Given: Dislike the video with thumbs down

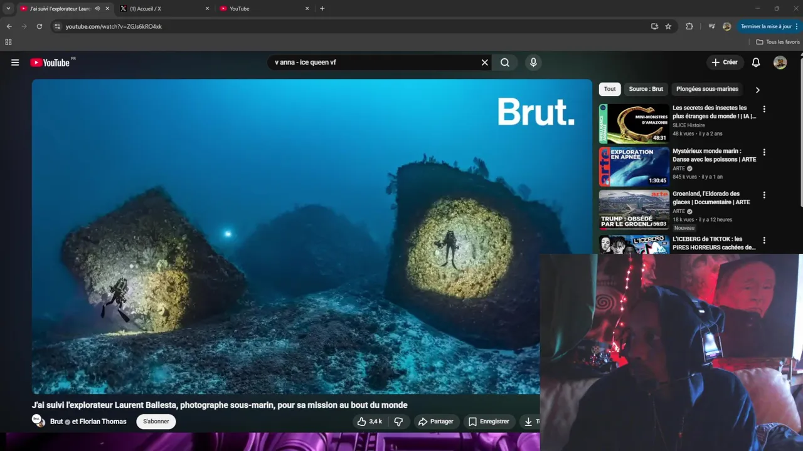Looking at the screenshot, I should coord(398,422).
